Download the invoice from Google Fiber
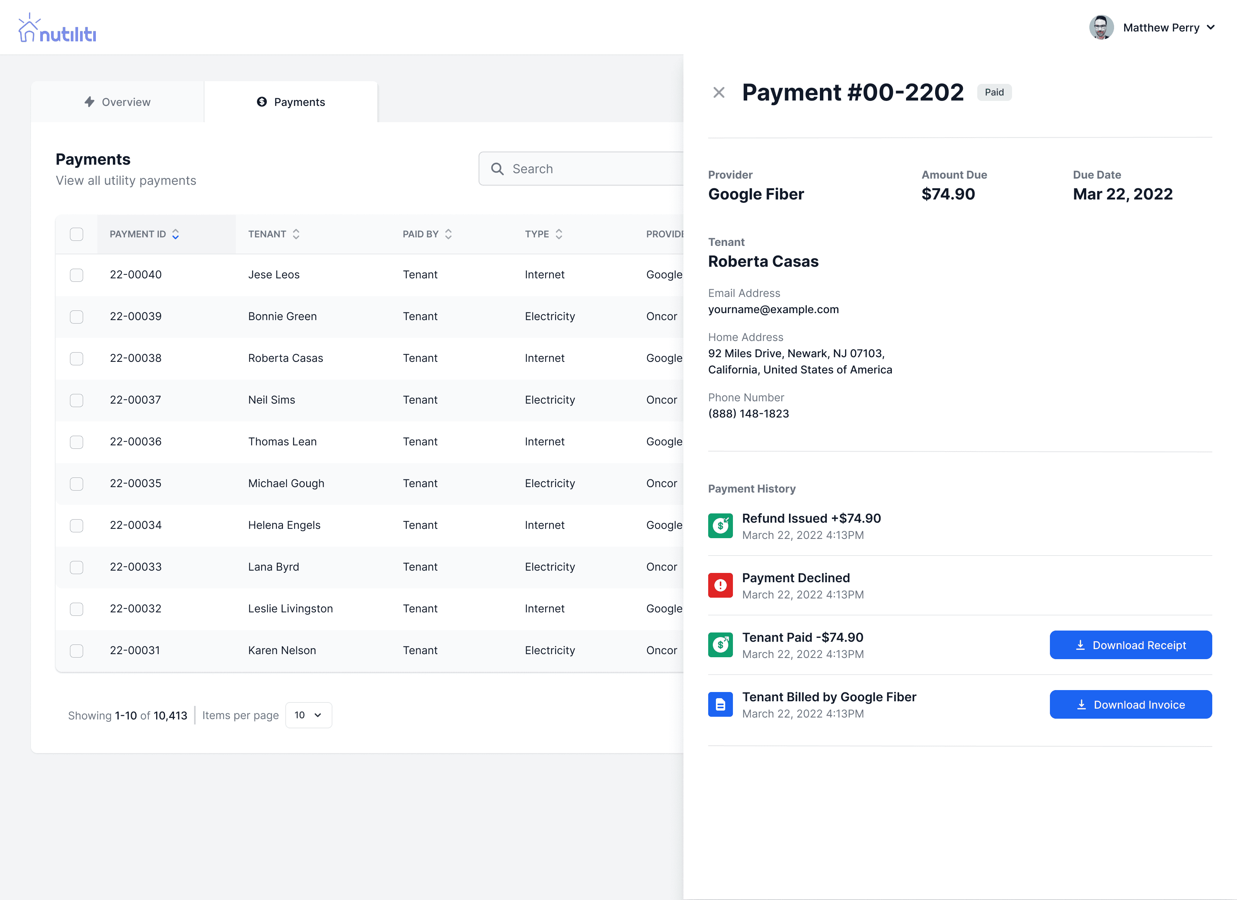This screenshot has width=1237, height=900. pos(1131,704)
